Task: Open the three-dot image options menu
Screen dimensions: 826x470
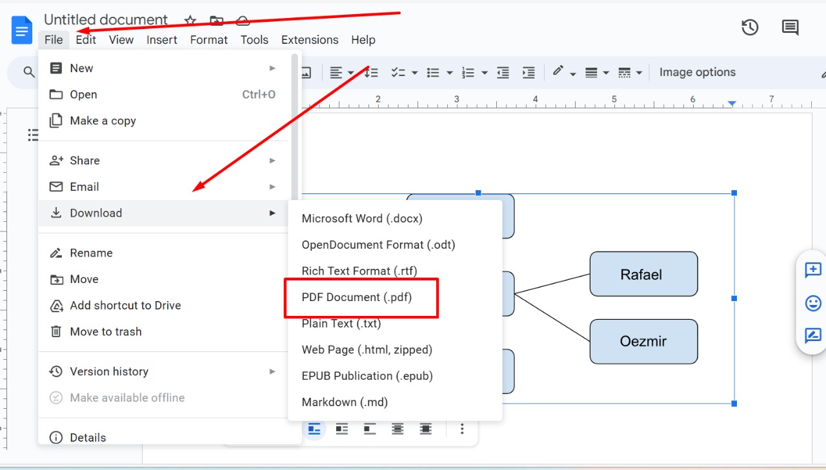Action: coord(462,429)
